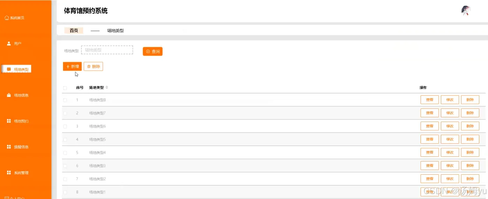The height and width of the screenshot is (199, 488).
Task: Click the 查询 search button
Action: [153, 51]
